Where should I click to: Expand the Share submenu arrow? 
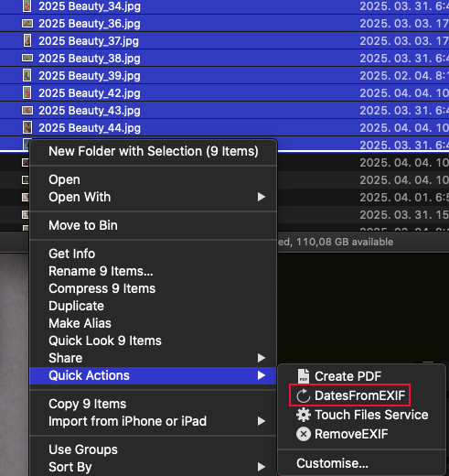262,358
